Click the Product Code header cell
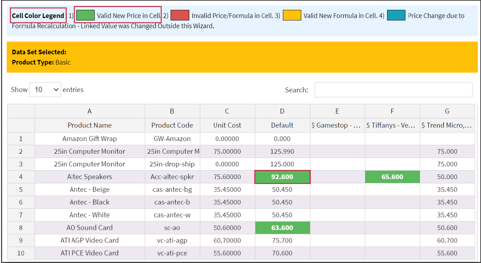The width and height of the screenshot is (481, 263). (172, 125)
